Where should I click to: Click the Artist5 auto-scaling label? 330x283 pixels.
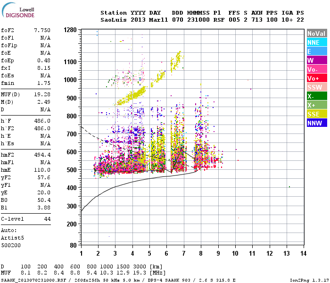tap(12, 238)
